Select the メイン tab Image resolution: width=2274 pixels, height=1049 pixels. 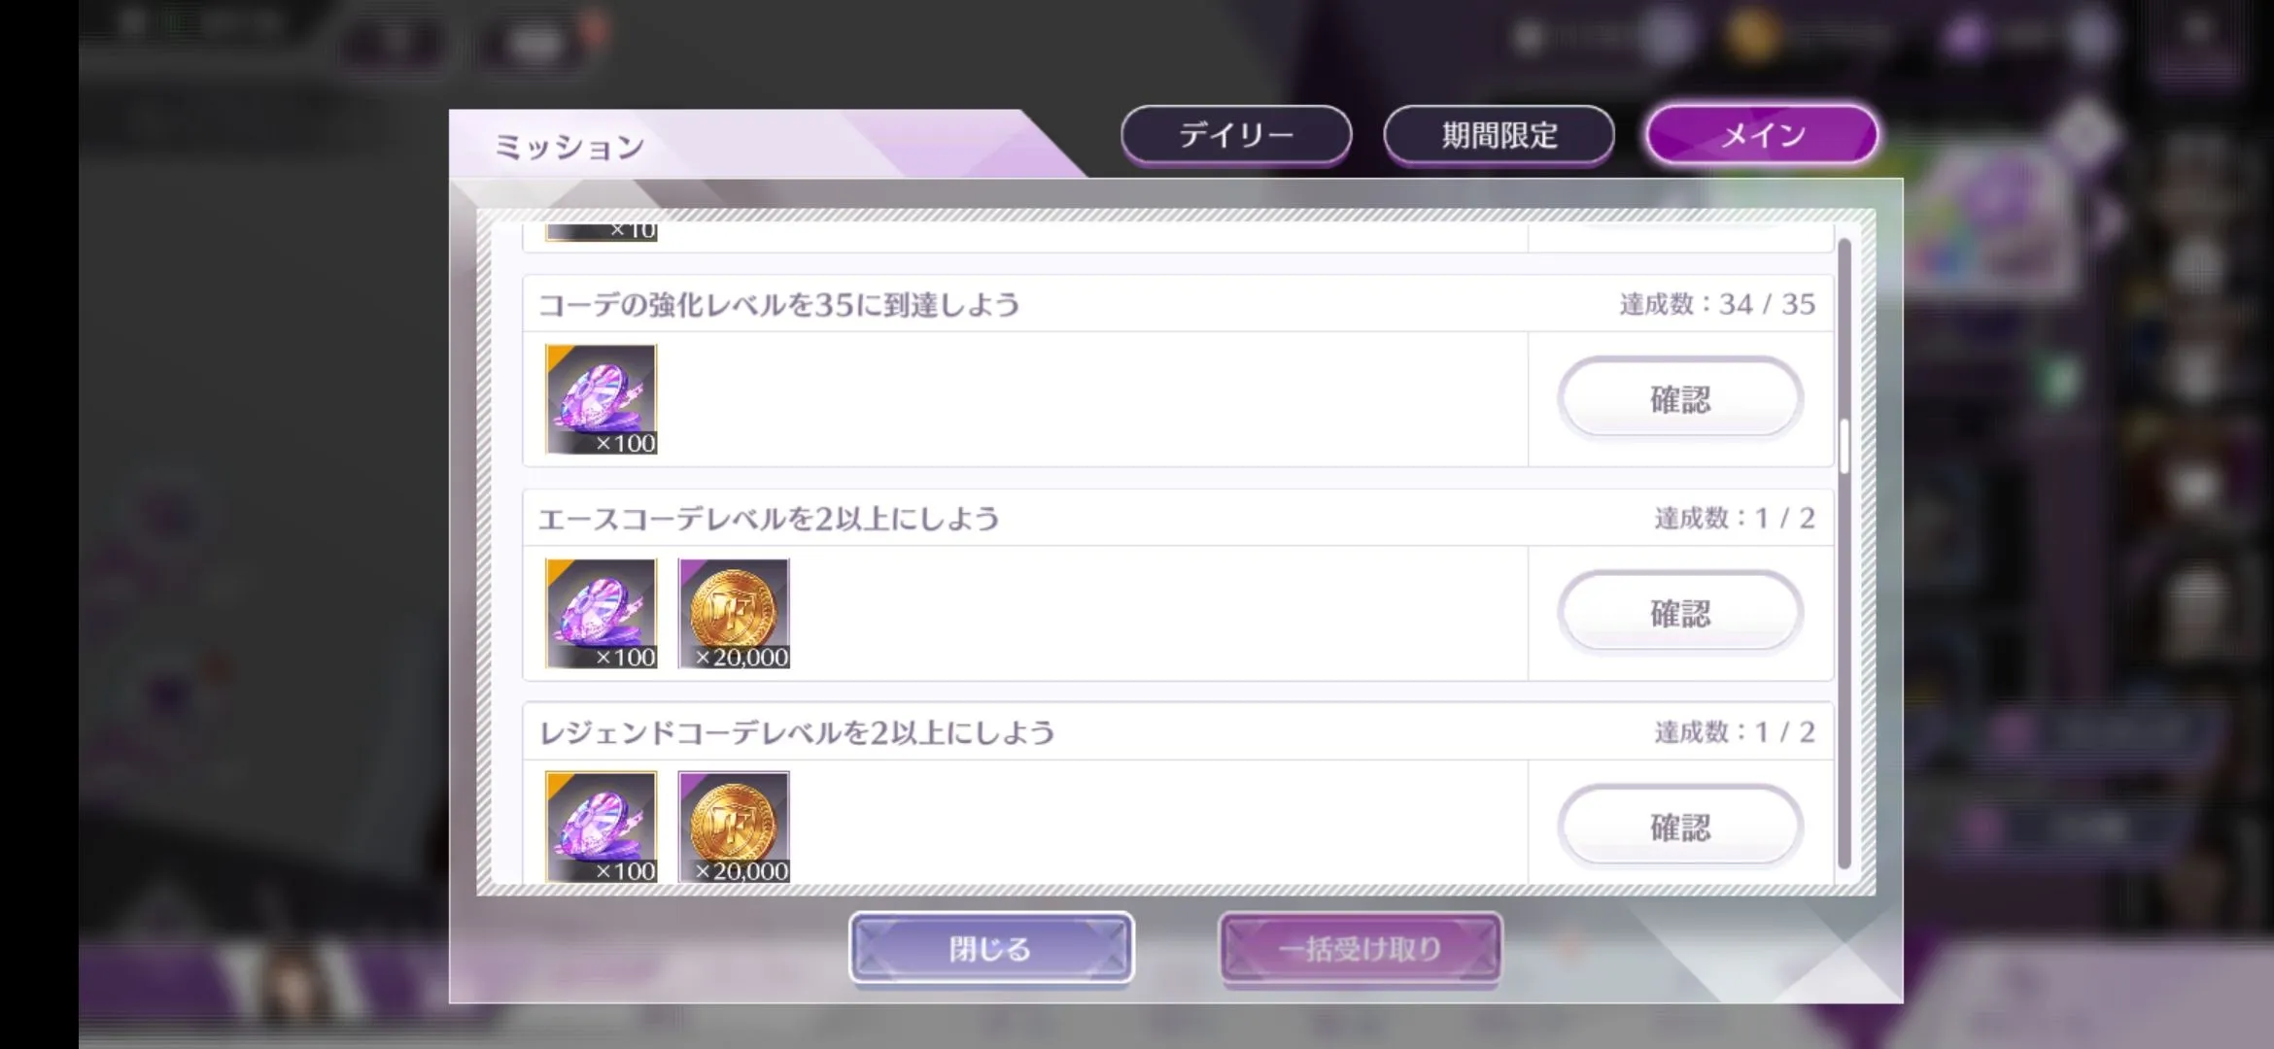(1762, 134)
